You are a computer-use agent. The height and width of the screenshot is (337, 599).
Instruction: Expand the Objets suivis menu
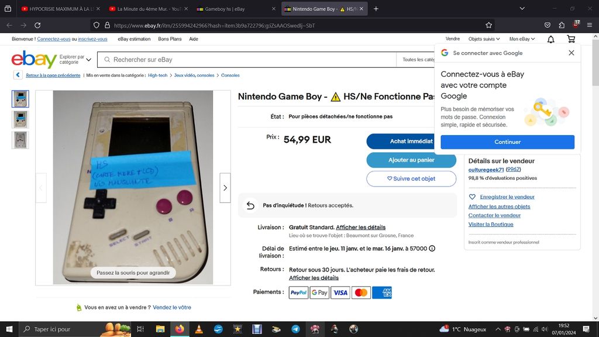[x=484, y=39]
